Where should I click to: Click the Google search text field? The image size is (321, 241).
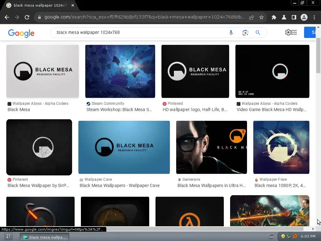(139, 32)
